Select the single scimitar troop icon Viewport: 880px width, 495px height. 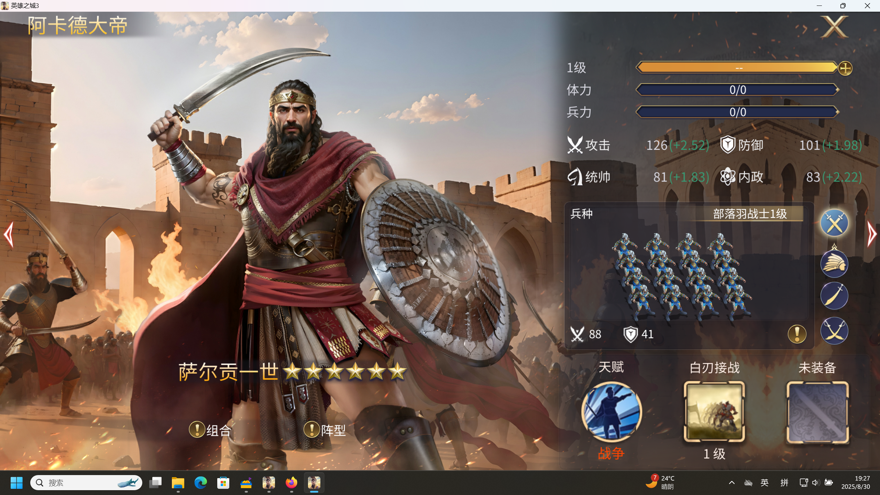pyautogui.click(x=834, y=296)
